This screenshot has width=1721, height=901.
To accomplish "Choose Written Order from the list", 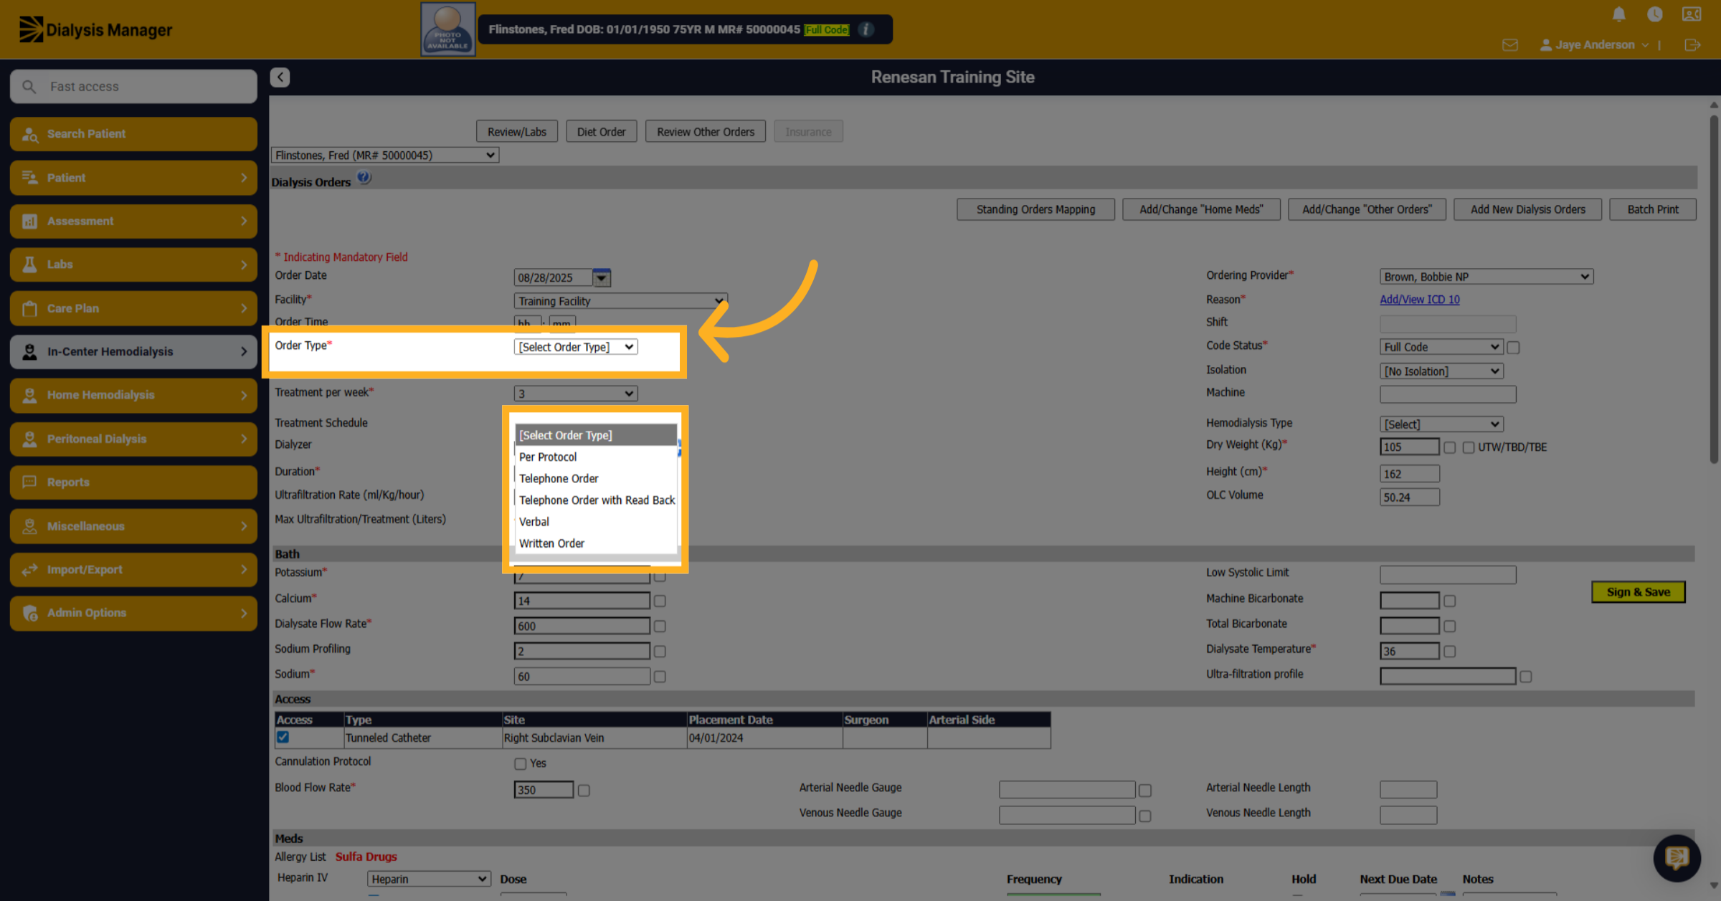I will (596, 543).
